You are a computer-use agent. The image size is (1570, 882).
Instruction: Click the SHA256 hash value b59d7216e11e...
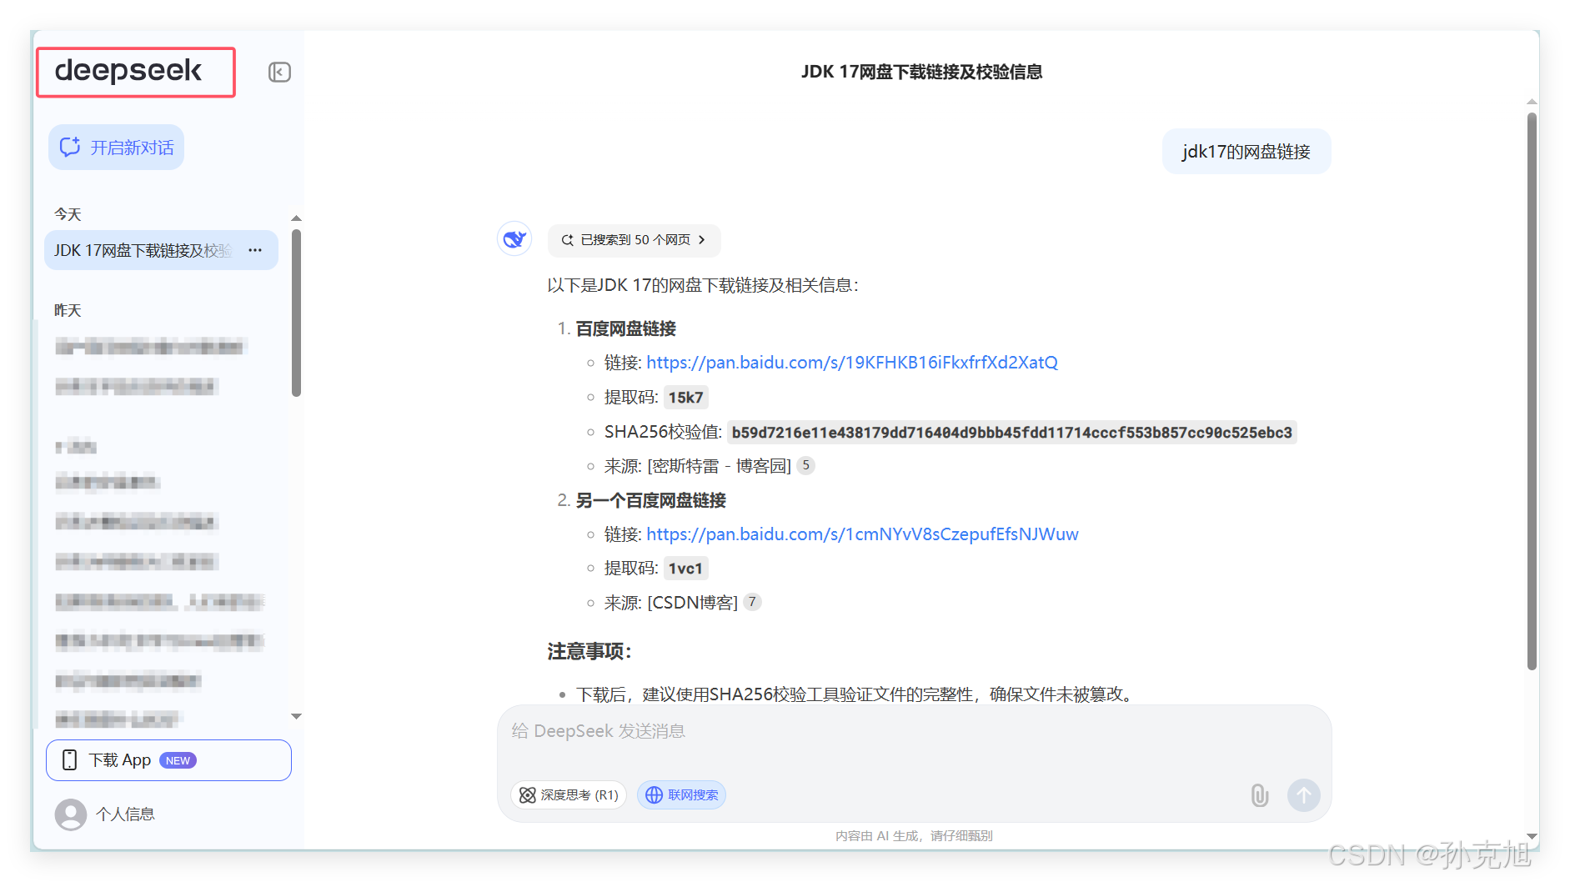click(x=1012, y=432)
